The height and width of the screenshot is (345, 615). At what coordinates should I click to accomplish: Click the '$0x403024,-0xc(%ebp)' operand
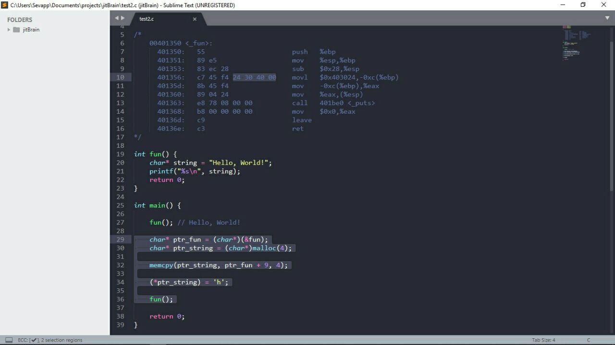(359, 77)
